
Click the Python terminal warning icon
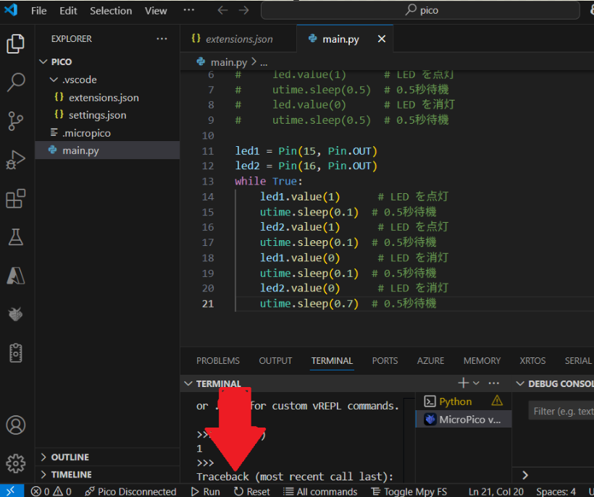497,401
